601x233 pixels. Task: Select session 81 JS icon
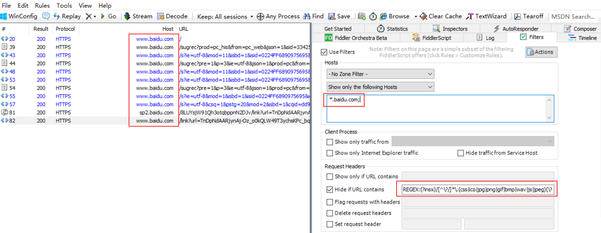(4, 112)
